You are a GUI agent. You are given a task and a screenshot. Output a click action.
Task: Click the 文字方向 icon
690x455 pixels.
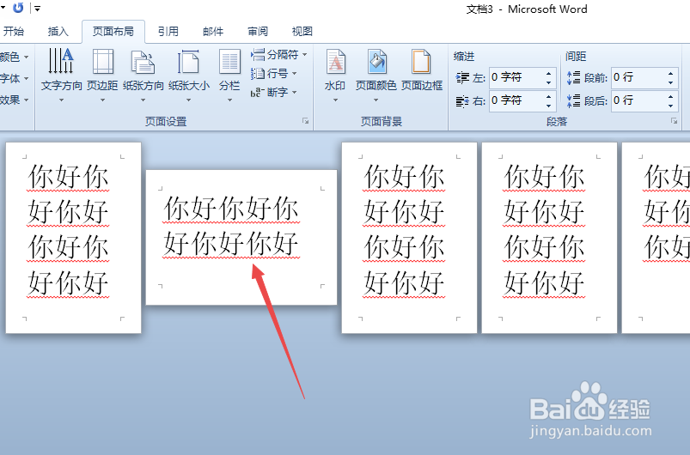pyautogui.click(x=61, y=61)
